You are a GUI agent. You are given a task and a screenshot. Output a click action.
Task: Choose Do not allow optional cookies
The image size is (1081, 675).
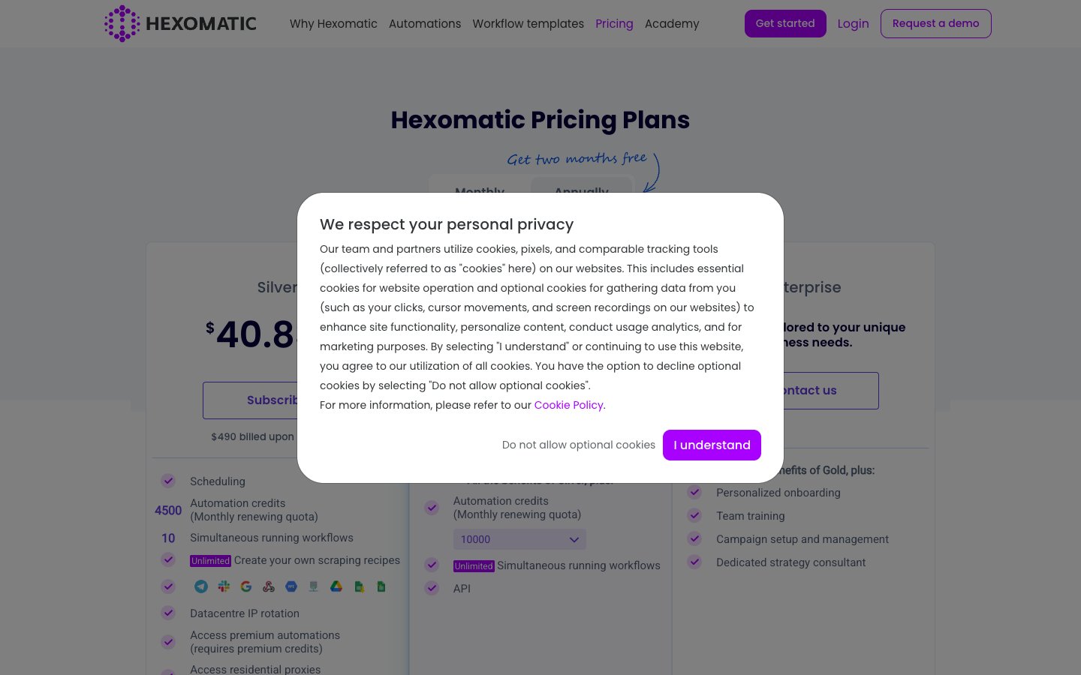578,445
